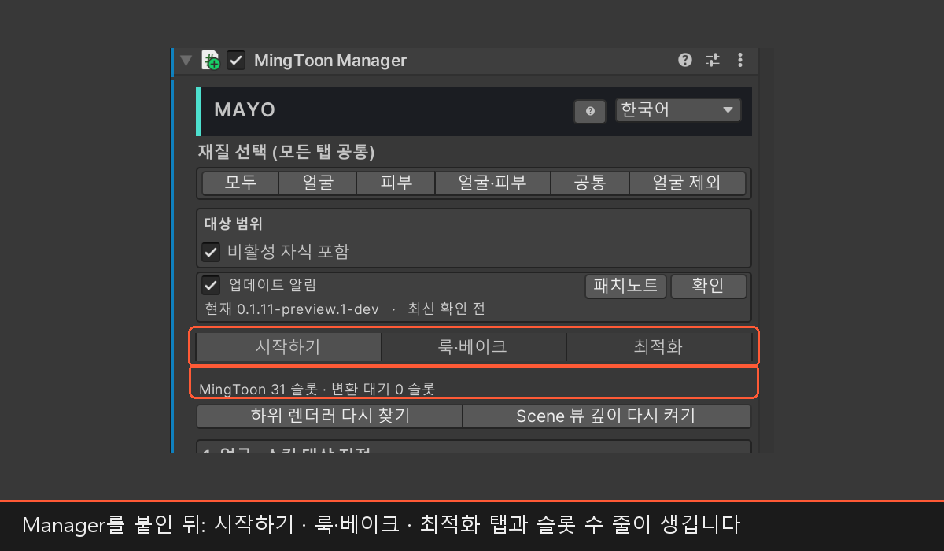
Task: Select the 모두 material filter
Action: tap(240, 183)
